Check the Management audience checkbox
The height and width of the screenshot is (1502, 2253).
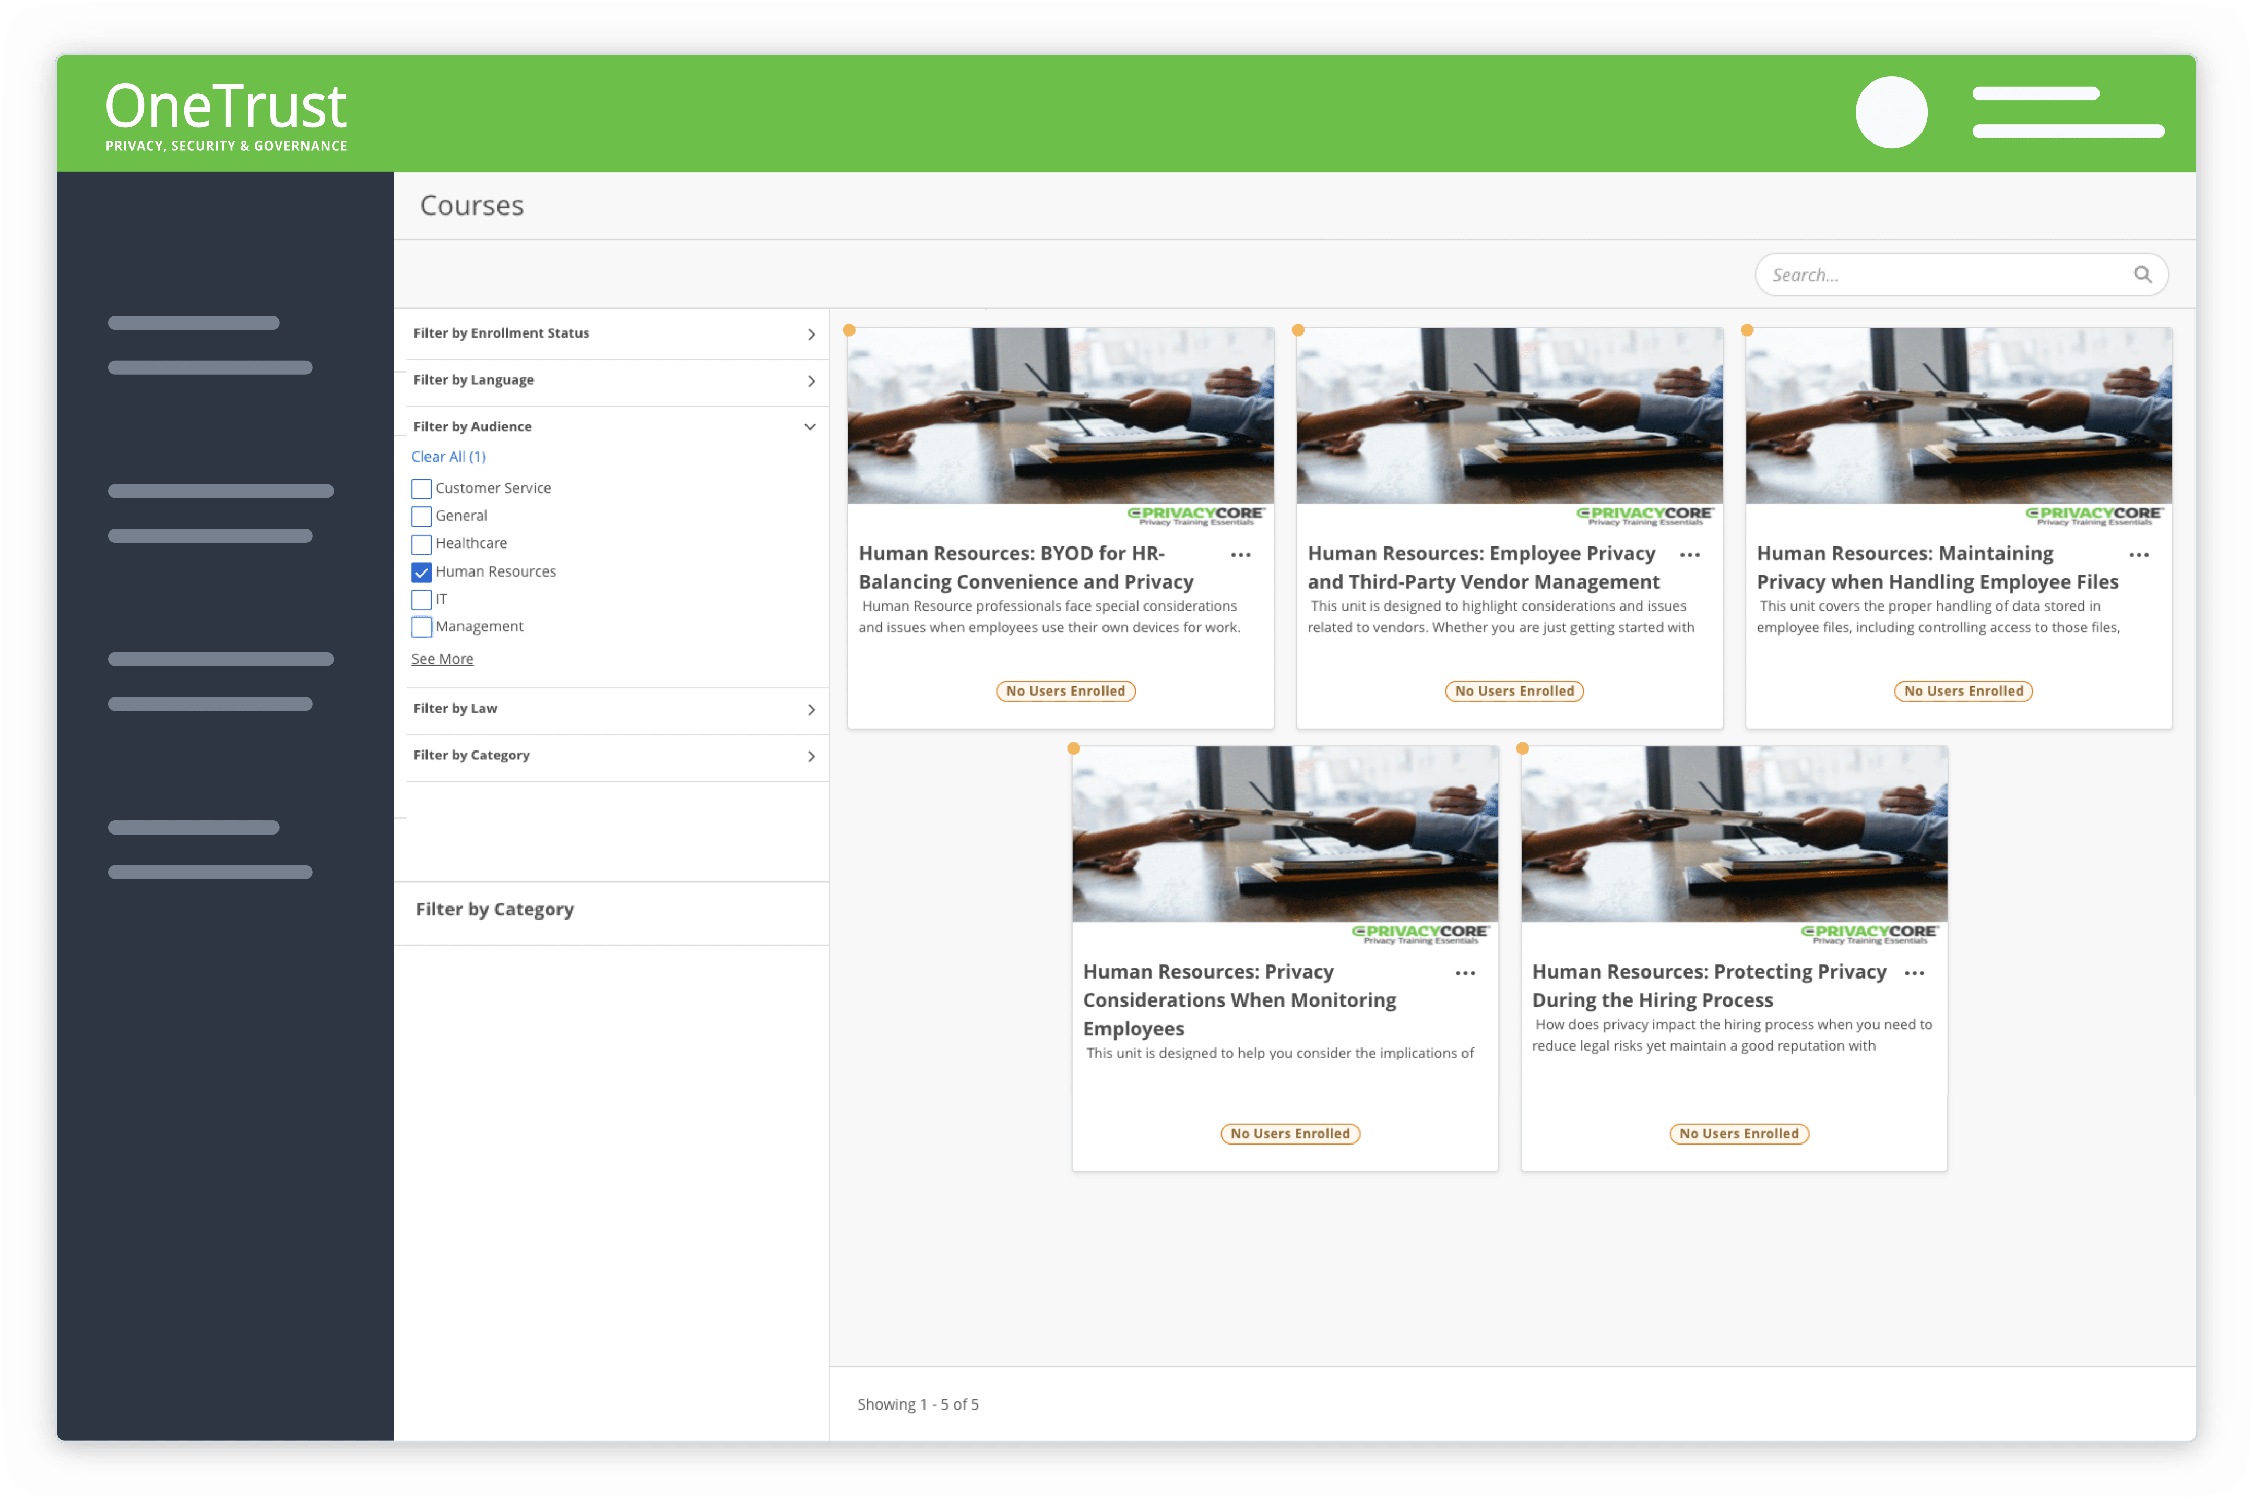(421, 627)
